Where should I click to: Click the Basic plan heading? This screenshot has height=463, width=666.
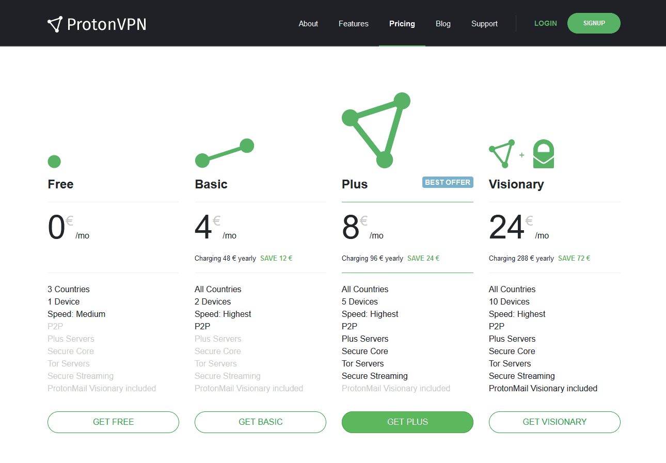pos(211,184)
